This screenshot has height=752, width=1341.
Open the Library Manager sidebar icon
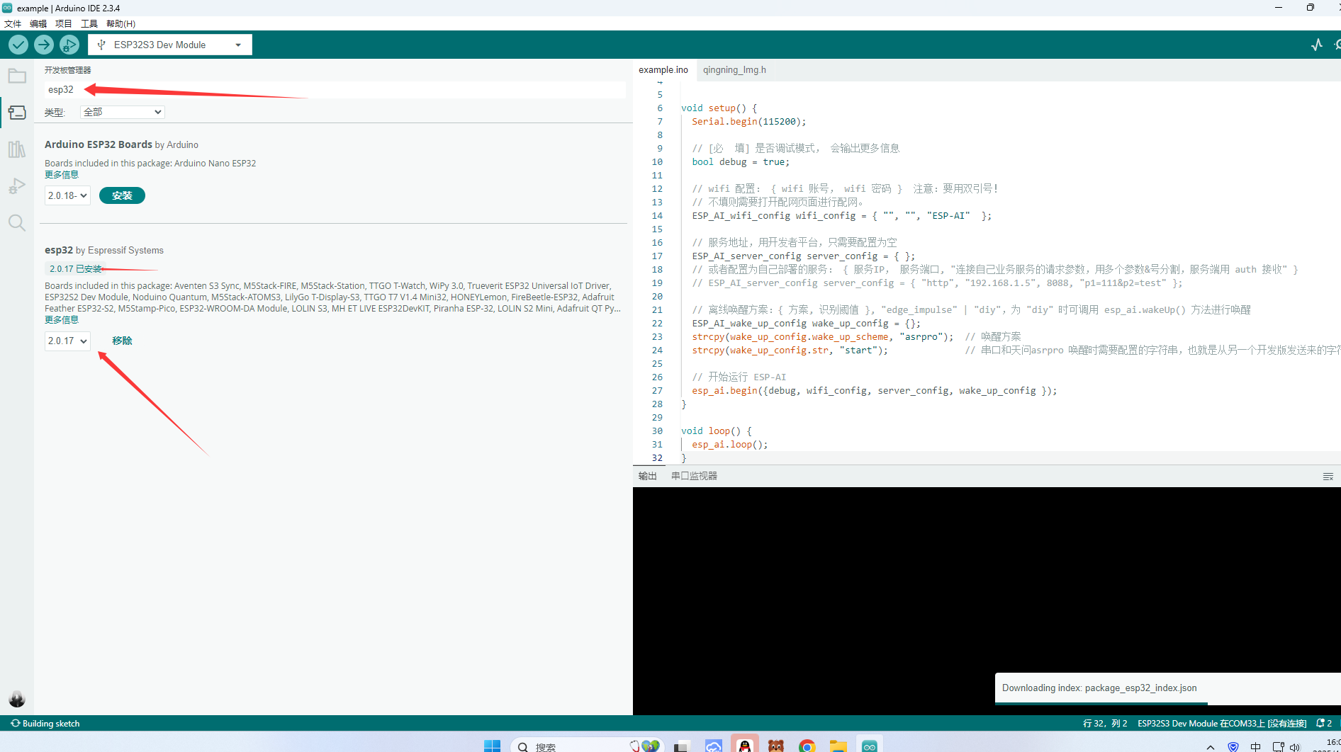click(x=17, y=149)
